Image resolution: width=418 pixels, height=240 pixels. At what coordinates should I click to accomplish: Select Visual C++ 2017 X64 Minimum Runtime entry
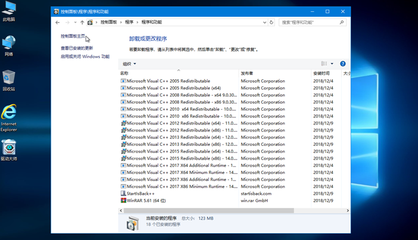point(182,173)
